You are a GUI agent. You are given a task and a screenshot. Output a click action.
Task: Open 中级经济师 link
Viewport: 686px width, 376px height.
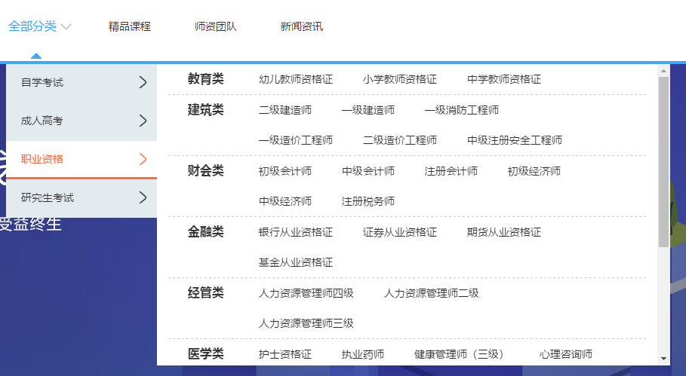click(x=285, y=201)
